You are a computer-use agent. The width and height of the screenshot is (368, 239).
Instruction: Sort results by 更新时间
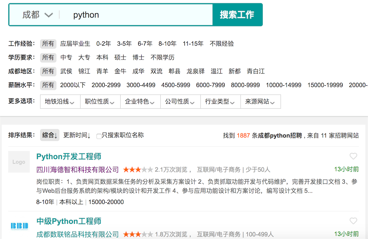point(77,135)
